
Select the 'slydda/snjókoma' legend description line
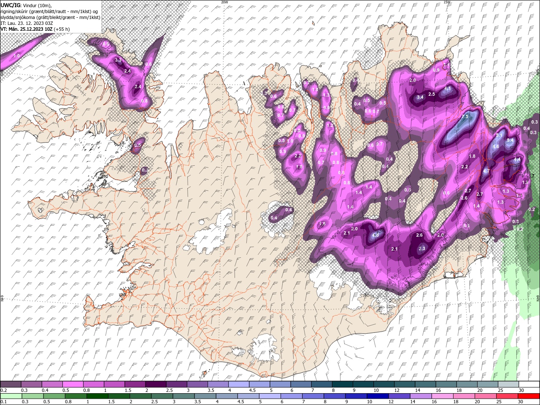pos(50,17)
